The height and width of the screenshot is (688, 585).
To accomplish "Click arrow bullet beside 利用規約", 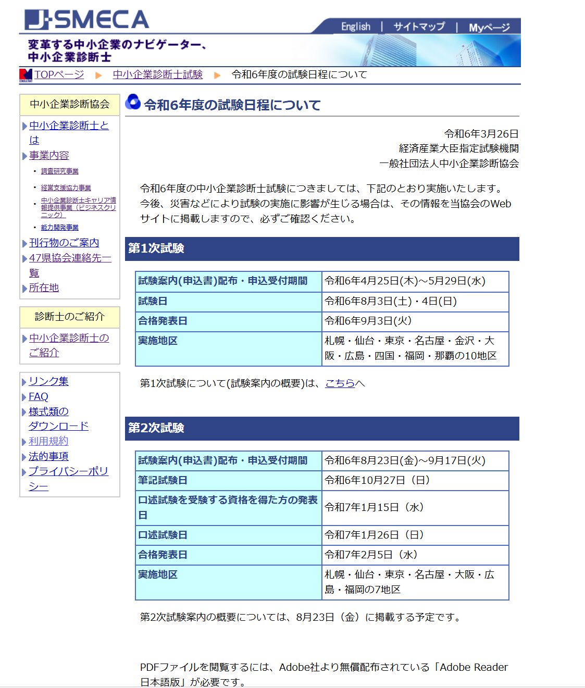I will pyautogui.click(x=24, y=442).
